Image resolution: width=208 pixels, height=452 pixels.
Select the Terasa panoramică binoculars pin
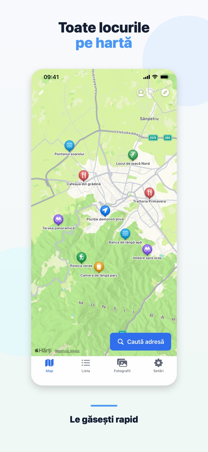[59, 220]
